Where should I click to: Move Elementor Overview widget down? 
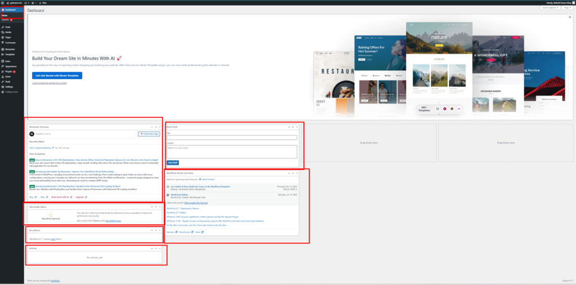(x=156, y=127)
